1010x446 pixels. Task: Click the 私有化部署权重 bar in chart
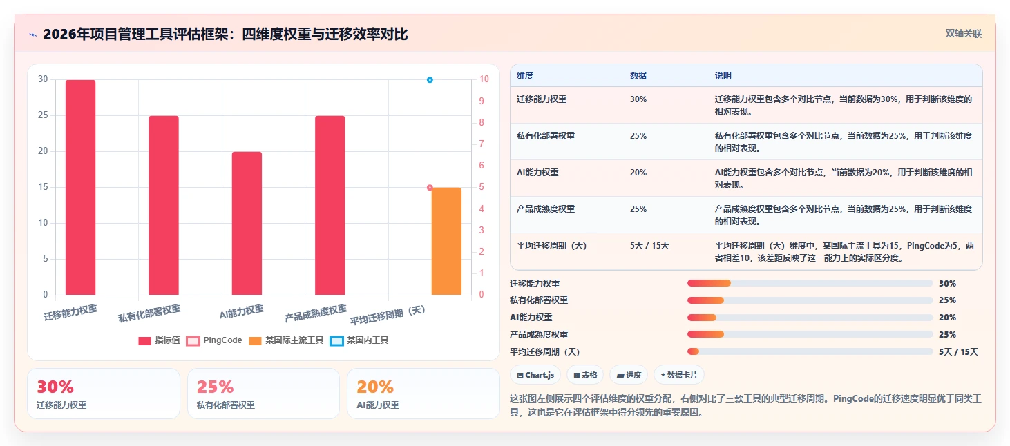pos(164,206)
